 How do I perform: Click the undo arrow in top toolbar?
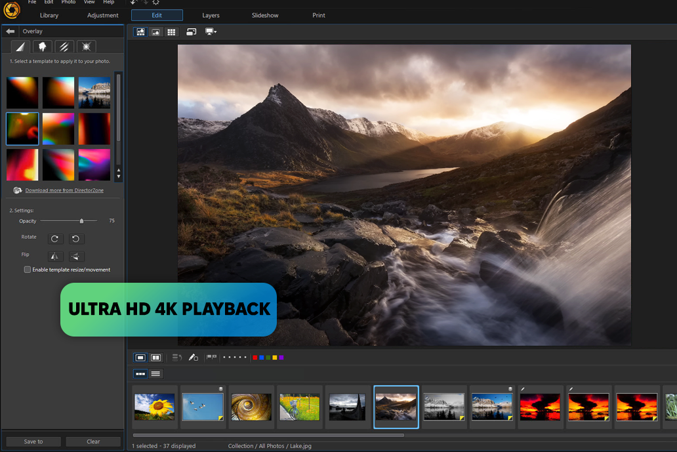point(134,2)
